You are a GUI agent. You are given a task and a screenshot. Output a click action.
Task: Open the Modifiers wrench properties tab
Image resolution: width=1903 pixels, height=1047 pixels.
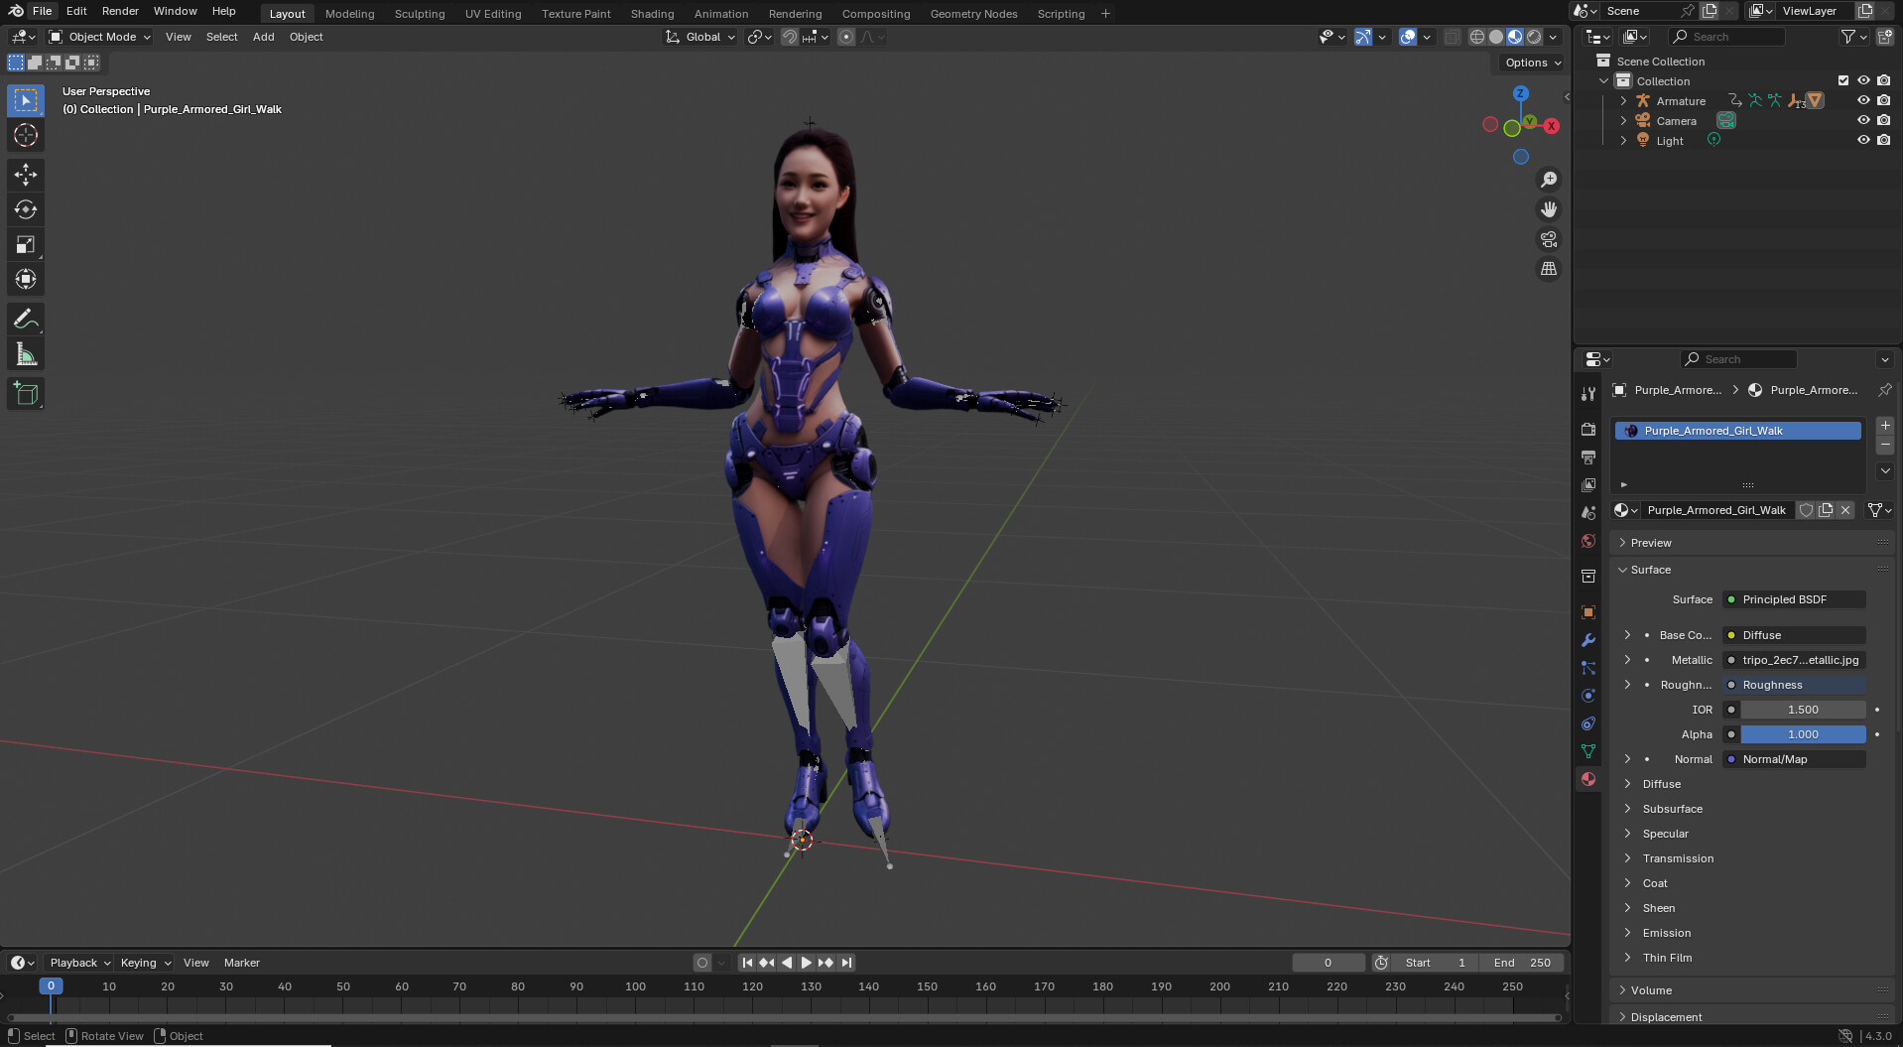tap(1588, 640)
